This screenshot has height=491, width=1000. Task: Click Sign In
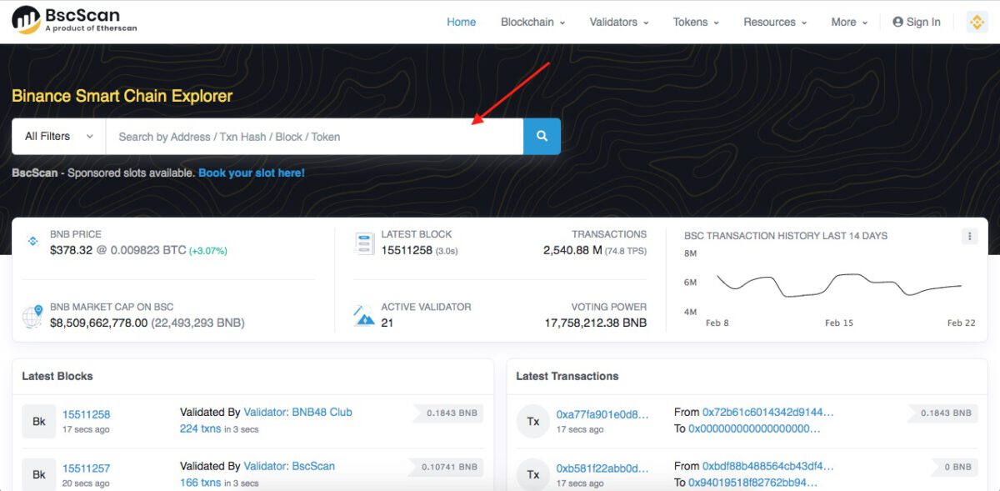(x=916, y=23)
